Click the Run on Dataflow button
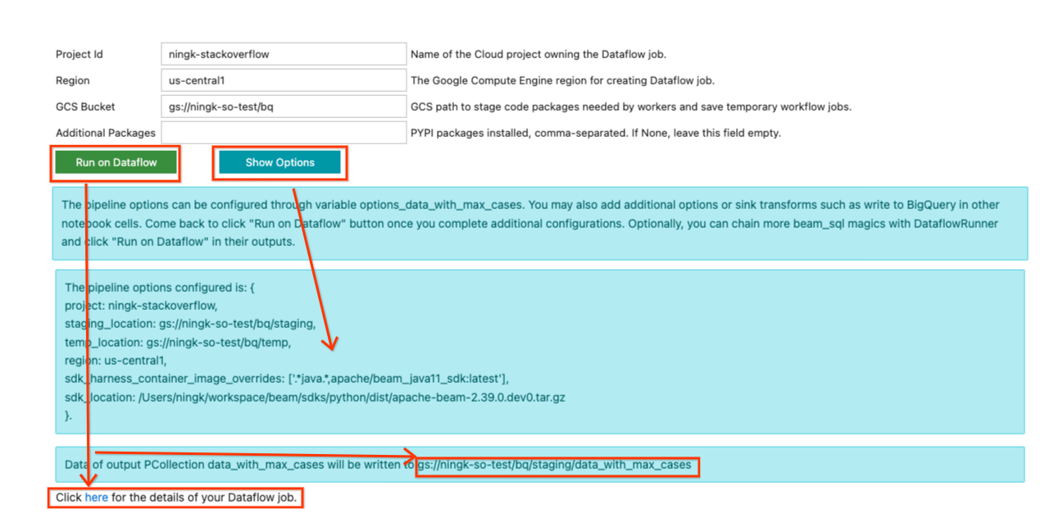 coord(115,162)
